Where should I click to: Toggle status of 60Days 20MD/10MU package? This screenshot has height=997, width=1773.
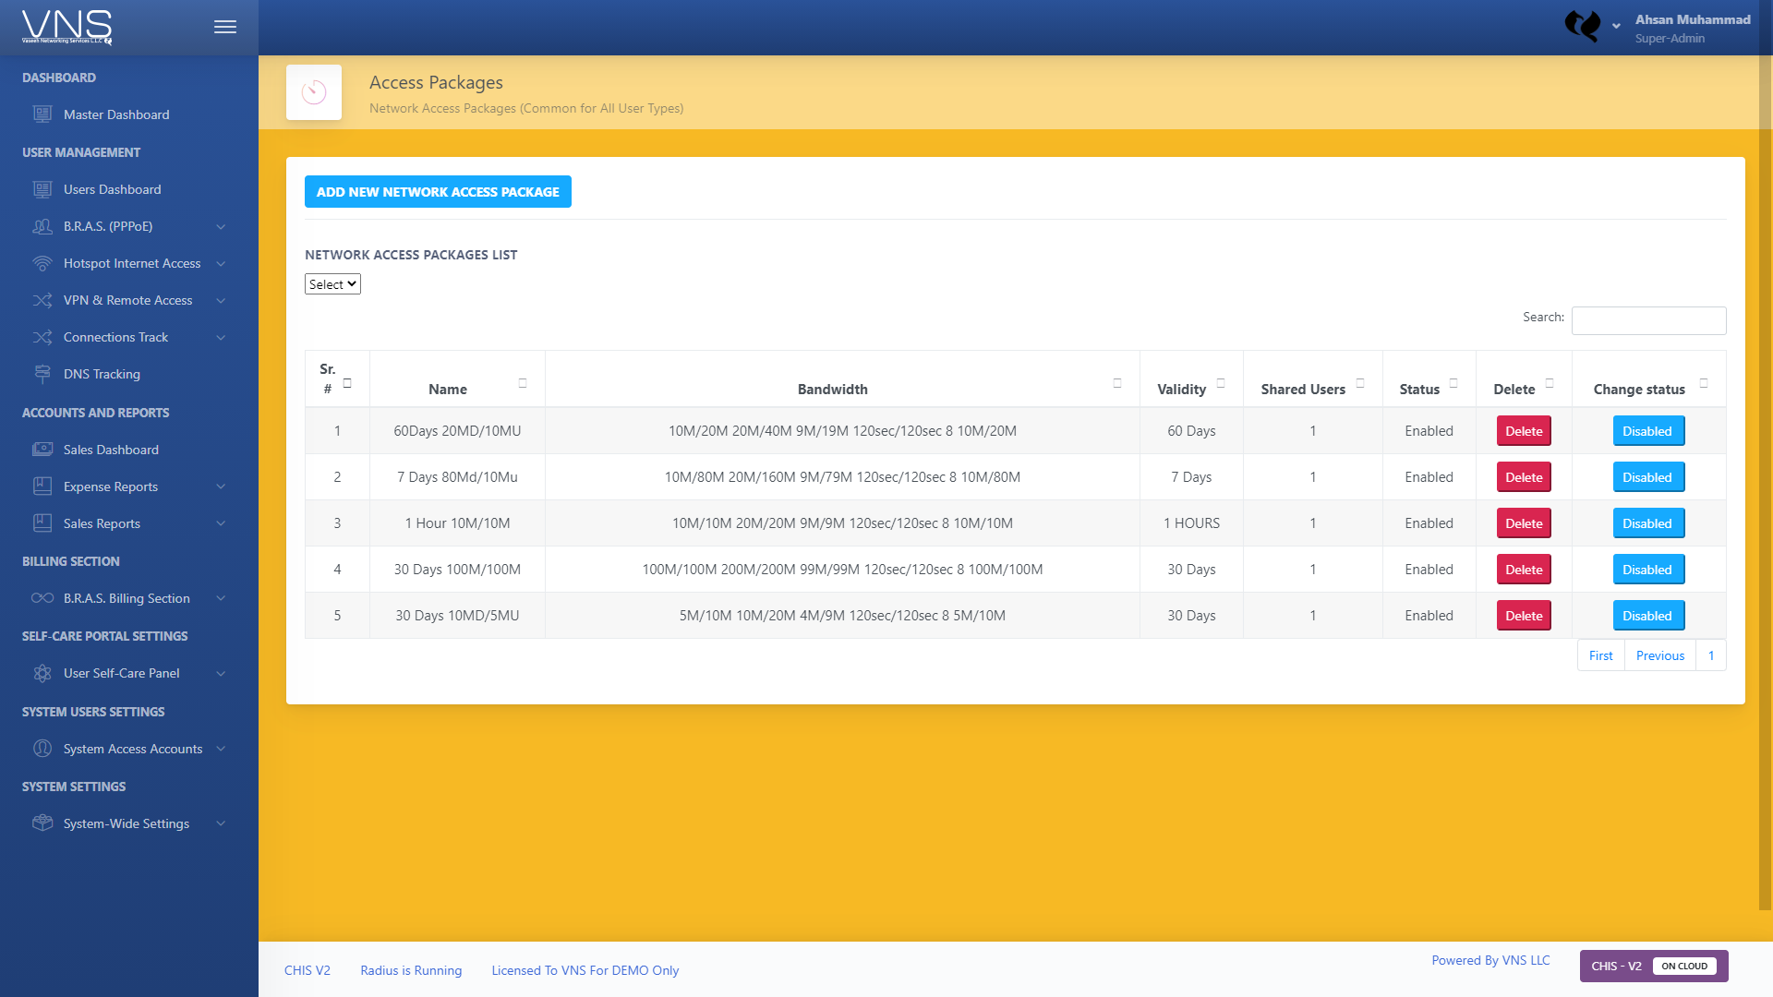[x=1647, y=431]
